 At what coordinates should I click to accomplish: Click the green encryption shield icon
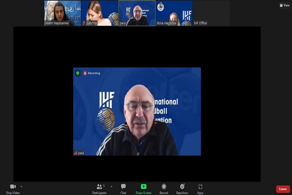tap(78, 73)
